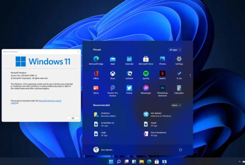The width and height of the screenshot is (245, 165).
Task: Open the To Do app
Action: point(179,75)
